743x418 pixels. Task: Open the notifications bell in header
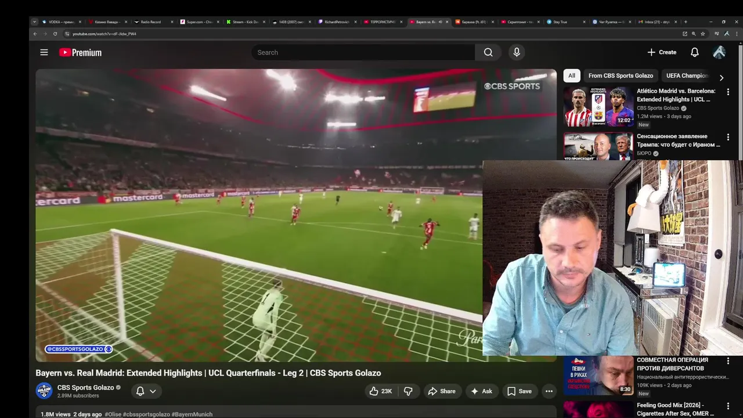coord(694,52)
